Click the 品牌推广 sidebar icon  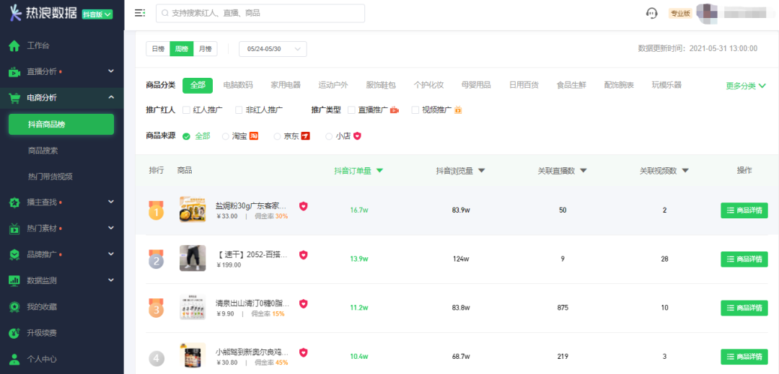click(14, 254)
